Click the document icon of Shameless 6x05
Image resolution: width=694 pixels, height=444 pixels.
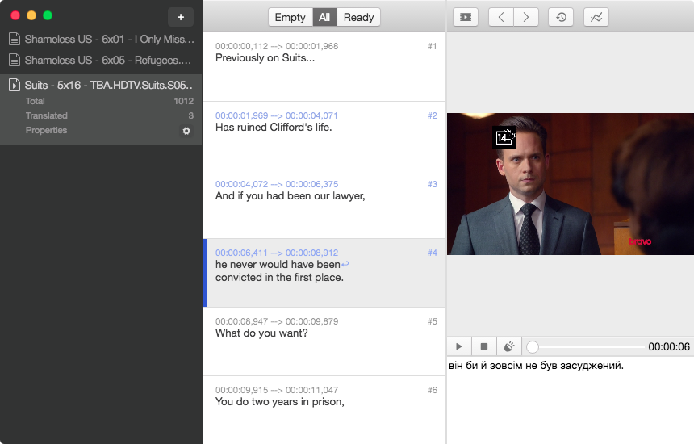tap(15, 60)
